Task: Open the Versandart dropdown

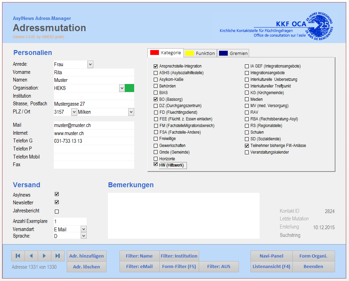Action: tap(83, 229)
